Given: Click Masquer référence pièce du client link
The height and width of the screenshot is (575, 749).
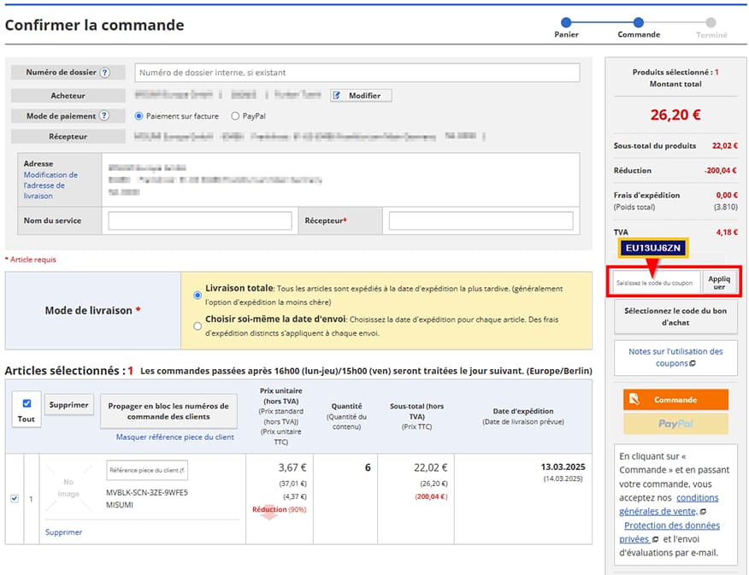Looking at the screenshot, I should tap(174, 437).
